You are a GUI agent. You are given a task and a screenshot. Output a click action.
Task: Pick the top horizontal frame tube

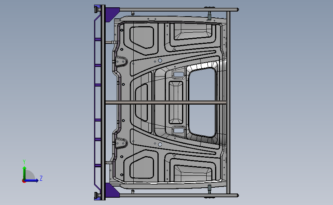[179, 10]
